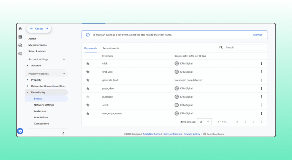
Task: Dismiss the key event info banner
Action: click(257, 35)
